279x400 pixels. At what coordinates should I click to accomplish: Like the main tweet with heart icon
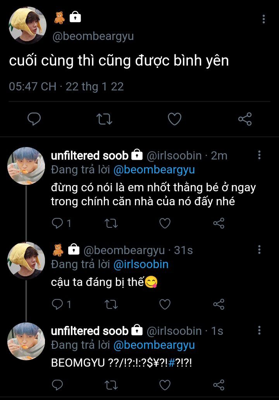pyautogui.click(x=174, y=119)
